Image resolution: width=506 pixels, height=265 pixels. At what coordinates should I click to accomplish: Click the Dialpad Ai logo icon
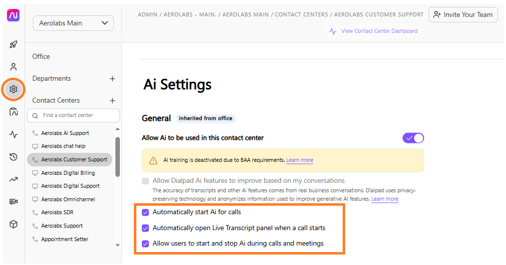click(x=13, y=15)
